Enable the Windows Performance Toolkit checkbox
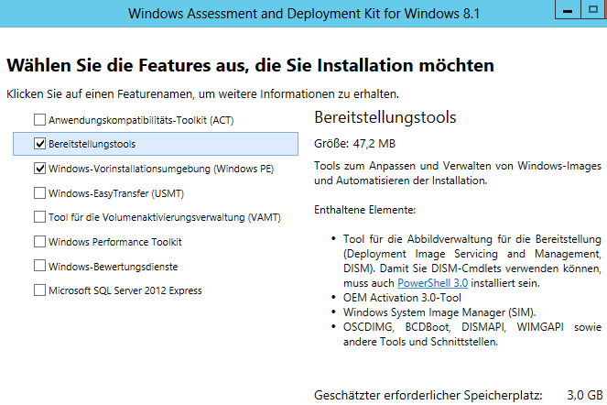The width and height of the screenshot is (607, 405). pyautogui.click(x=39, y=242)
